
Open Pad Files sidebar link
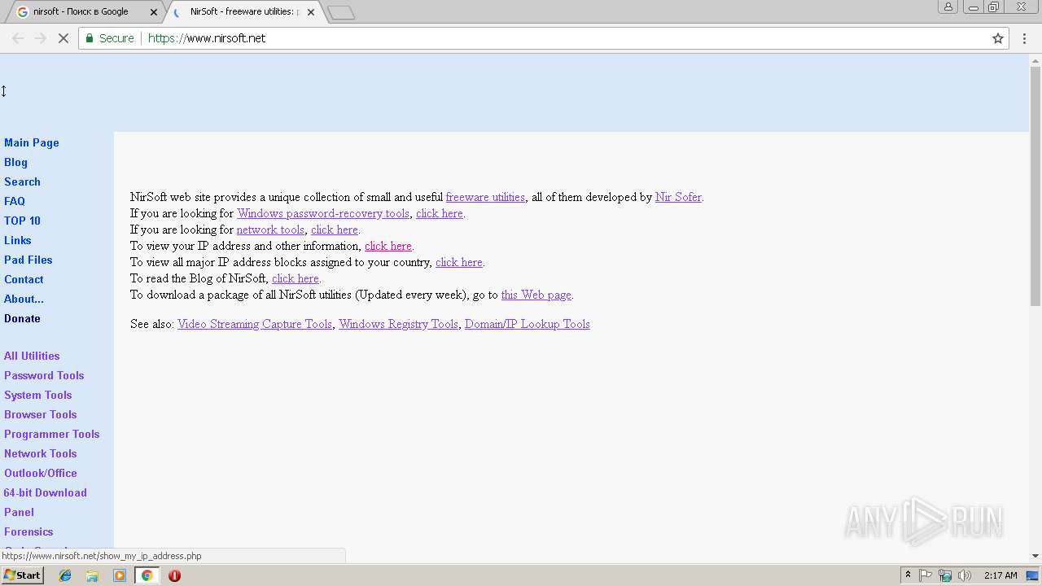coord(28,260)
